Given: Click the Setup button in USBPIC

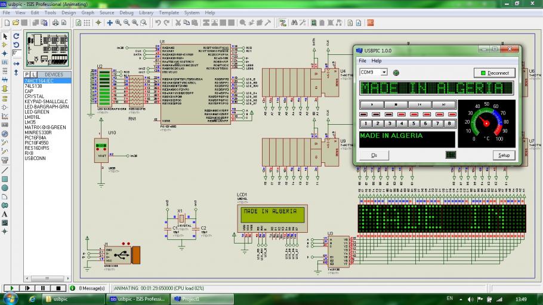Looking at the screenshot, I should [x=504, y=155].
